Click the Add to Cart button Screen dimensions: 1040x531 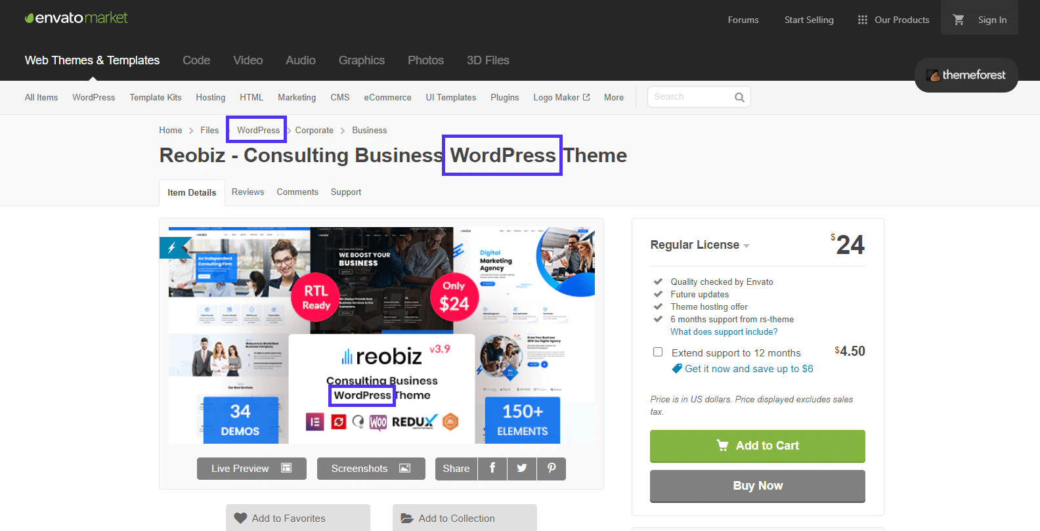(758, 446)
